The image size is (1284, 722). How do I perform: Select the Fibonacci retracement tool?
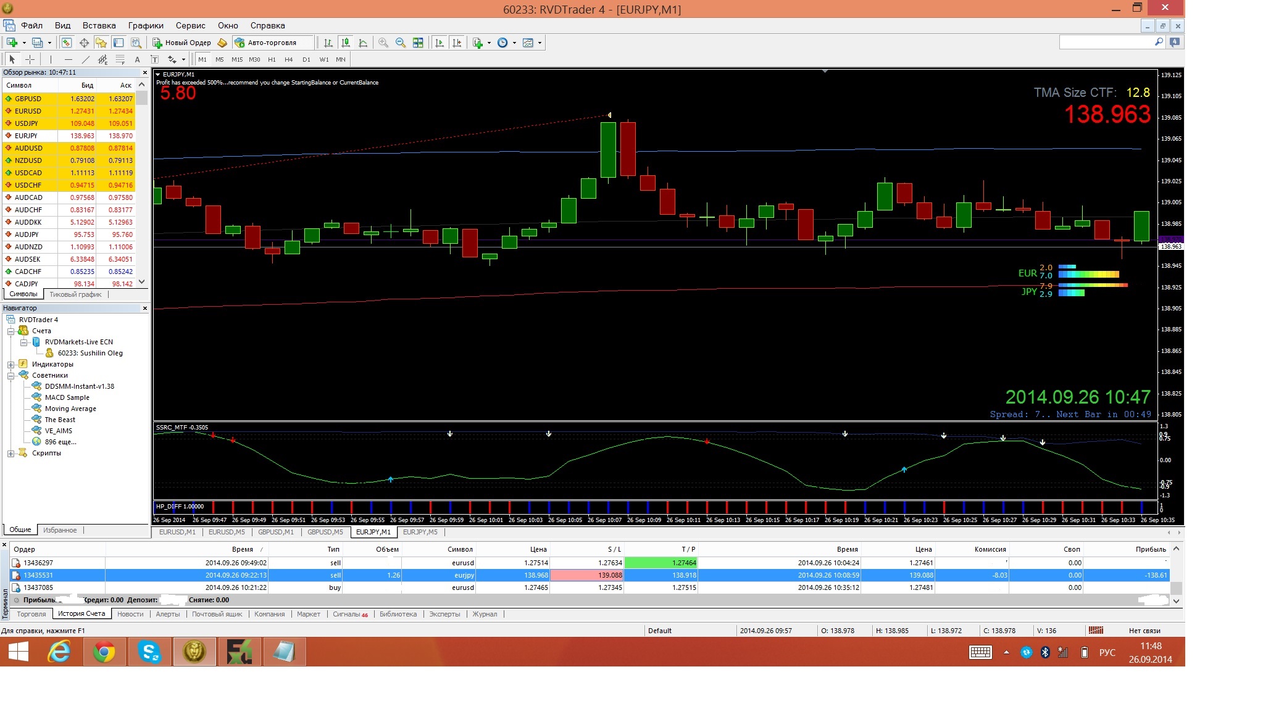(120, 59)
